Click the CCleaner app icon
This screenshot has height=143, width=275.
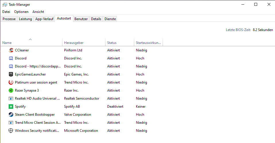pyautogui.click(x=11, y=50)
